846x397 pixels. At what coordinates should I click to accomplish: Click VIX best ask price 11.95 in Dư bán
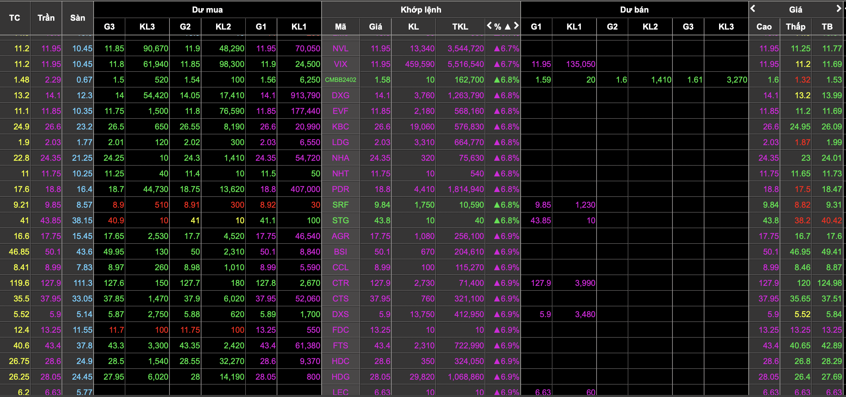click(x=541, y=64)
